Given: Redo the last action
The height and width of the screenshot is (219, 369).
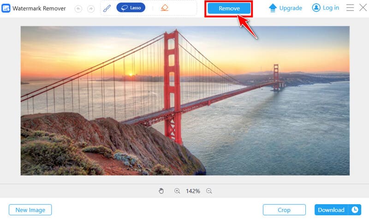Looking at the screenshot, I should pyautogui.click(x=91, y=9).
